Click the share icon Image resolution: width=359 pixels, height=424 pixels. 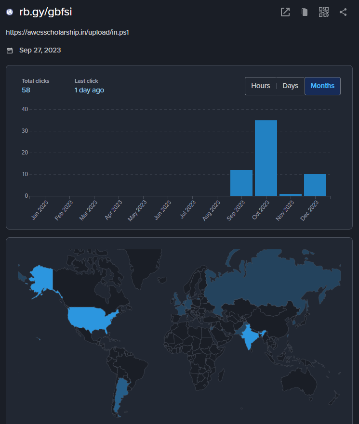(343, 12)
